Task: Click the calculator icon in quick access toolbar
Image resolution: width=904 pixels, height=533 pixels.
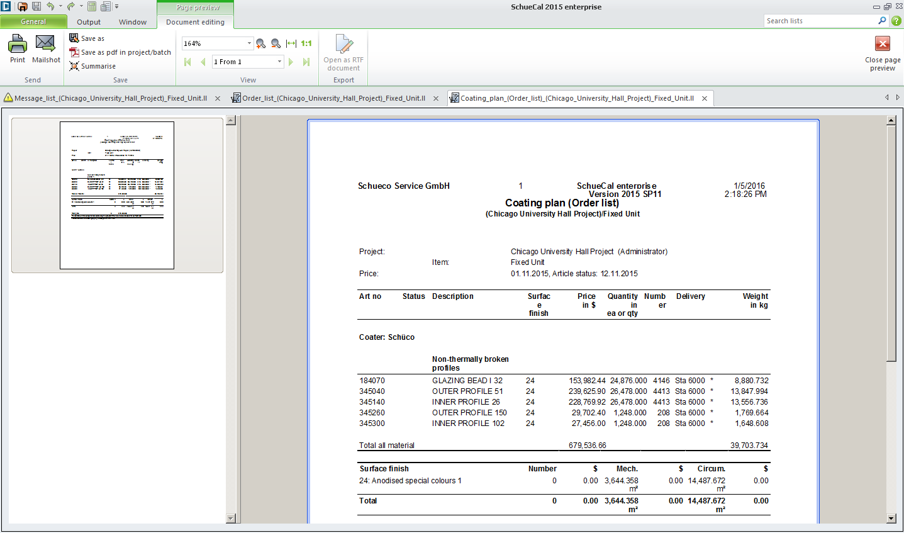Action: (x=92, y=6)
